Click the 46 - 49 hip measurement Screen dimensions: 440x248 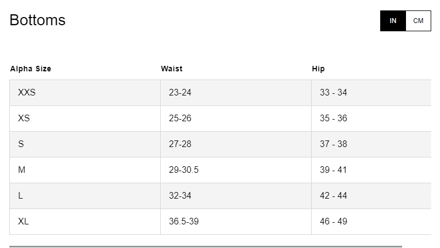[x=334, y=222]
